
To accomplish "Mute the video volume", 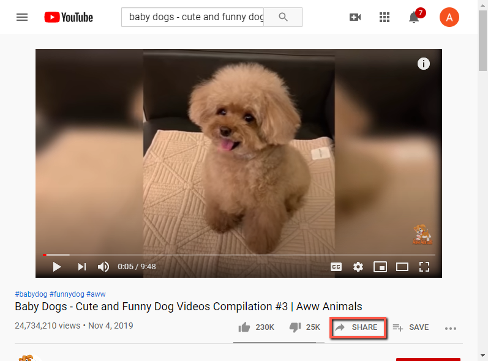I will point(103,267).
